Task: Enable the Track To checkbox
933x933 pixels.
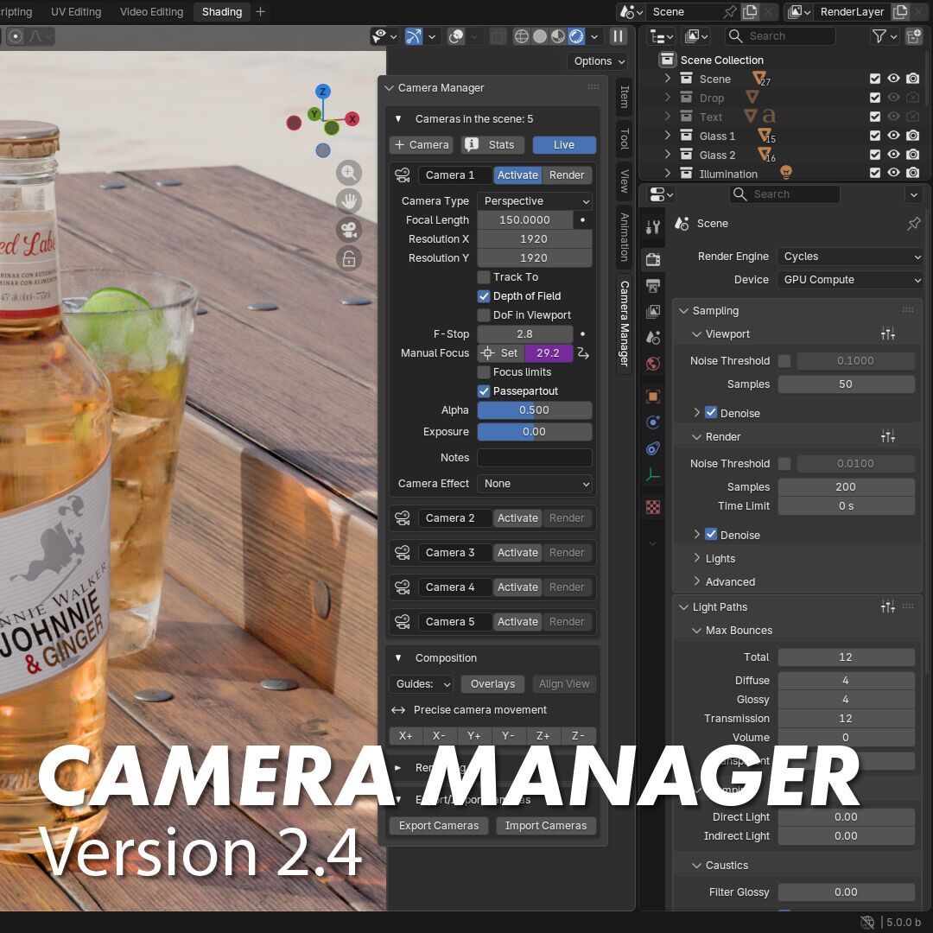Action: pos(484,277)
